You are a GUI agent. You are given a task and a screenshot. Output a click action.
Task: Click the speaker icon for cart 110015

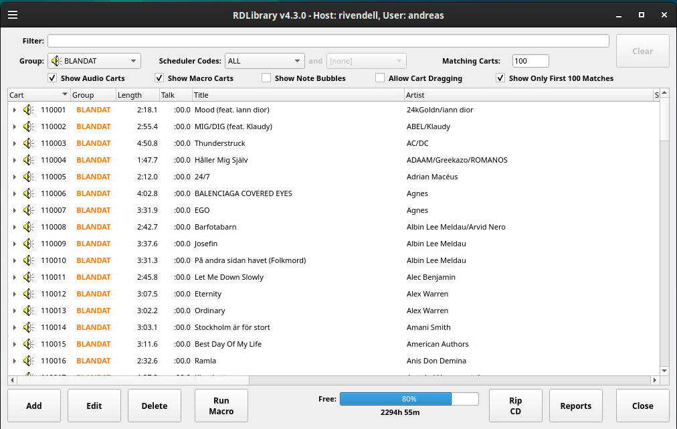[x=29, y=344]
